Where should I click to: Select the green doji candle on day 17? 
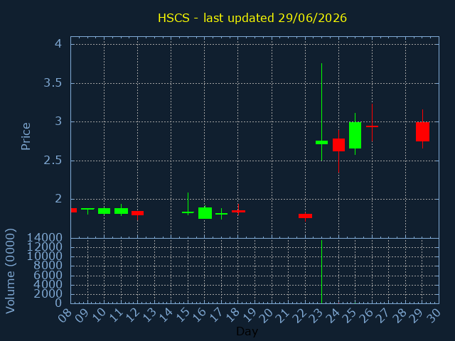221,214
